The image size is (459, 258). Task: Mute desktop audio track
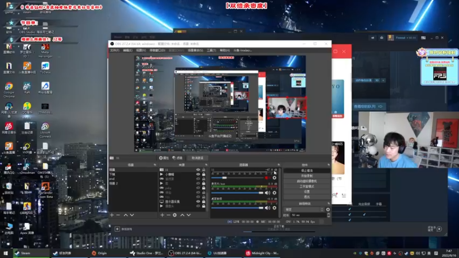(267, 208)
